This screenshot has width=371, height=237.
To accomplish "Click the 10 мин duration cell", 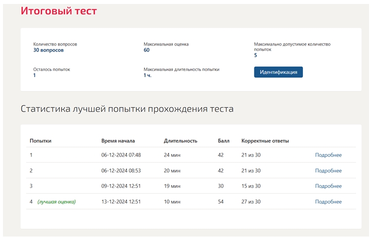I will [172, 202].
